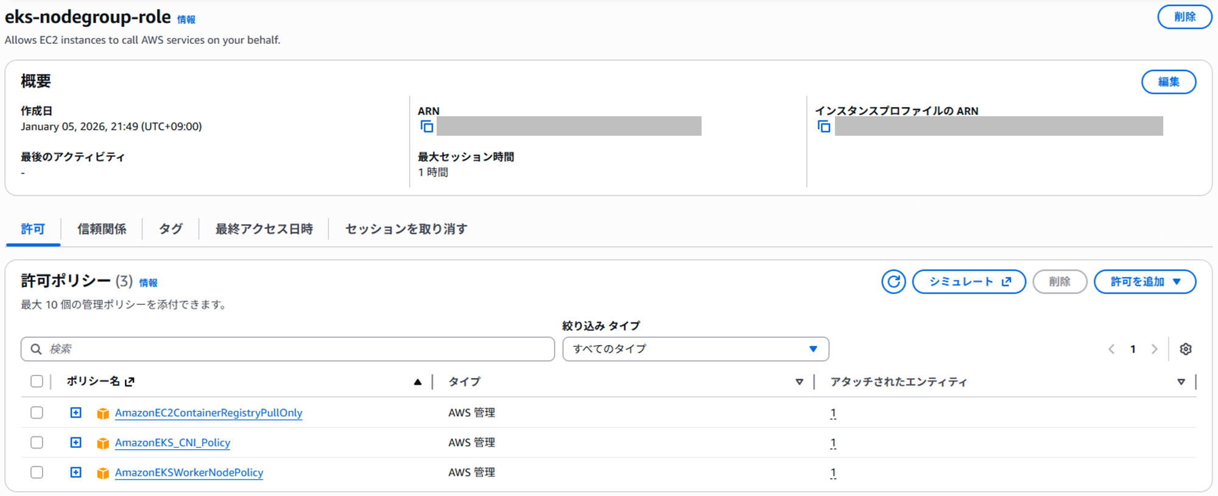This screenshot has width=1218, height=496.
Task: Click the 編集 button in 概要
Action: tap(1168, 82)
